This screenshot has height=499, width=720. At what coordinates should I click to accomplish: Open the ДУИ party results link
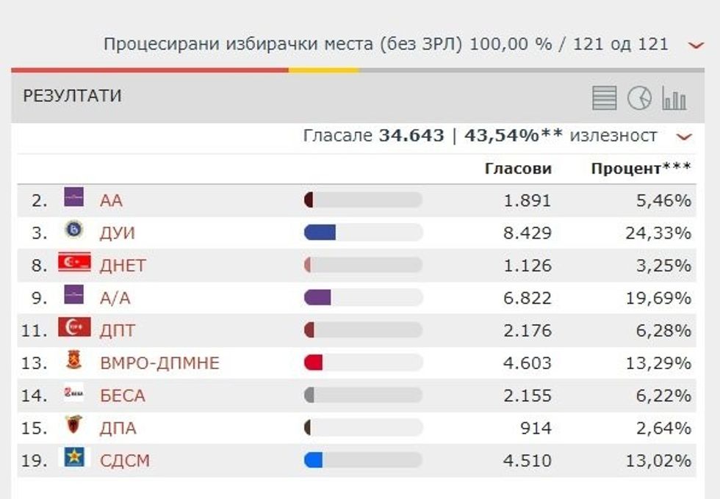tap(118, 232)
